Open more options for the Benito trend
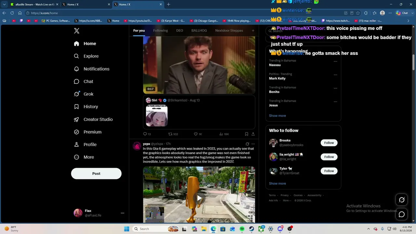416x234 pixels. 335,88
